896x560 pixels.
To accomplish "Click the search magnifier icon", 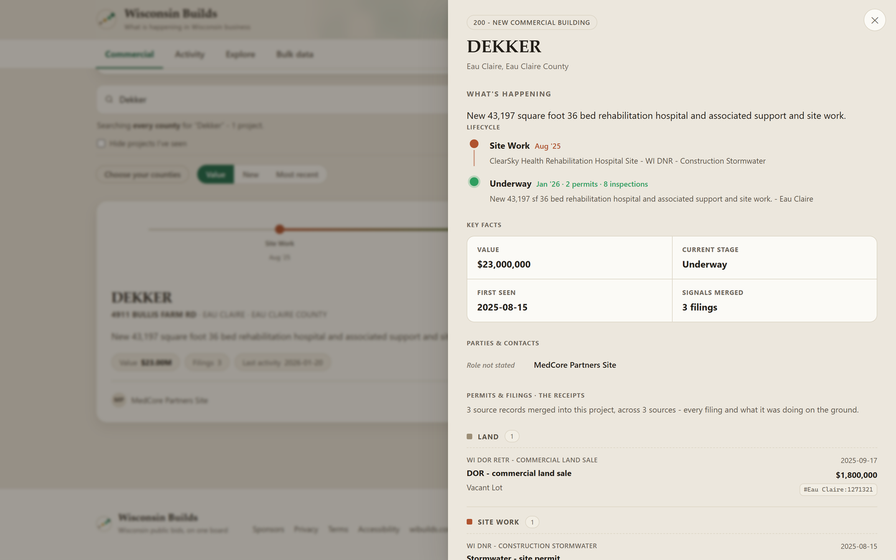I will [109, 100].
